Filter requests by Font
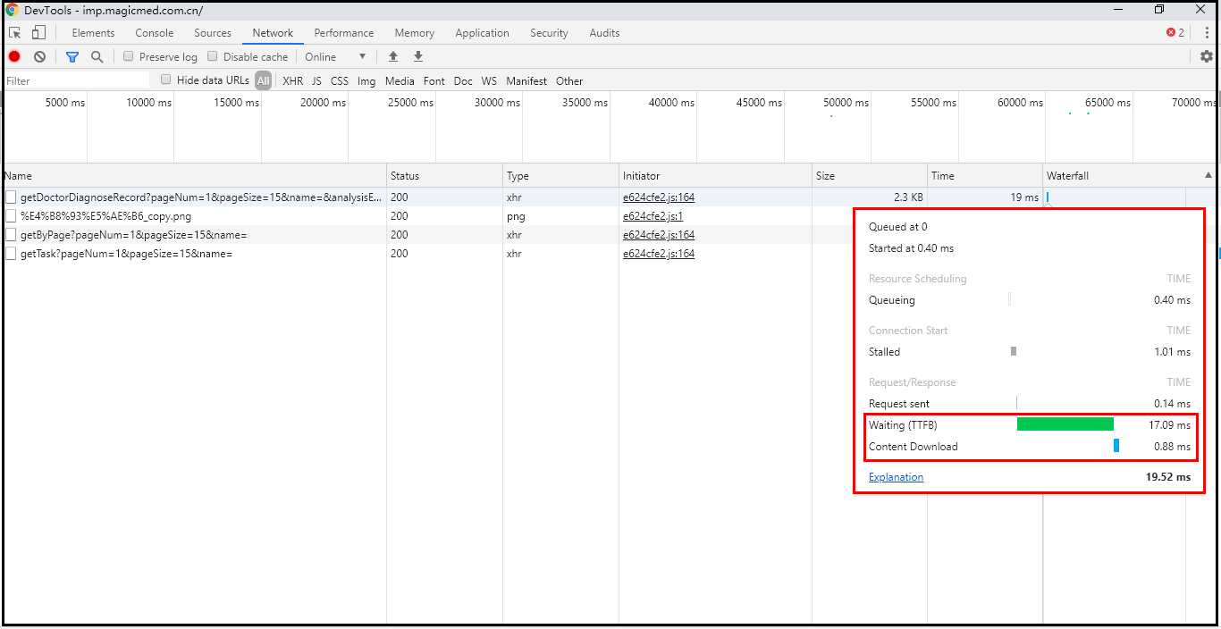1221x629 pixels. point(434,80)
